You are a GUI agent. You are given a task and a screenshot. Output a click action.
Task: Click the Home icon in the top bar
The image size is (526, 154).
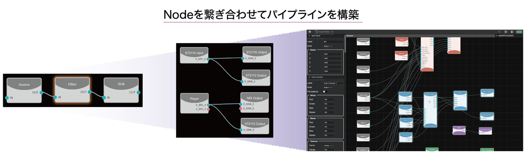[x=310, y=32]
